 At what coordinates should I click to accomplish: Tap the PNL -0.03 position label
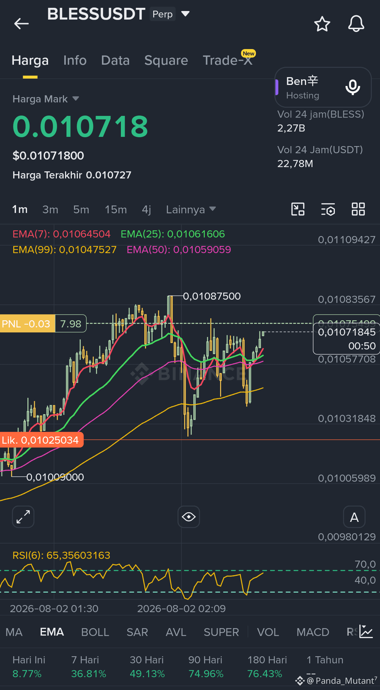click(27, 323)
